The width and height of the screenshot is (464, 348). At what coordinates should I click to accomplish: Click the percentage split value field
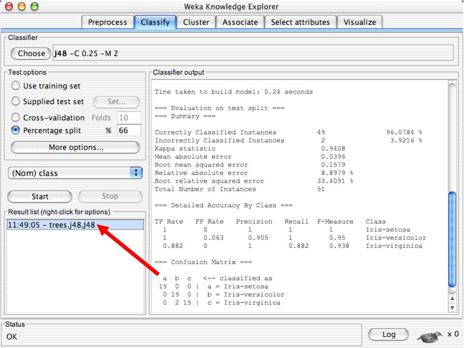(x=129, y=130)
